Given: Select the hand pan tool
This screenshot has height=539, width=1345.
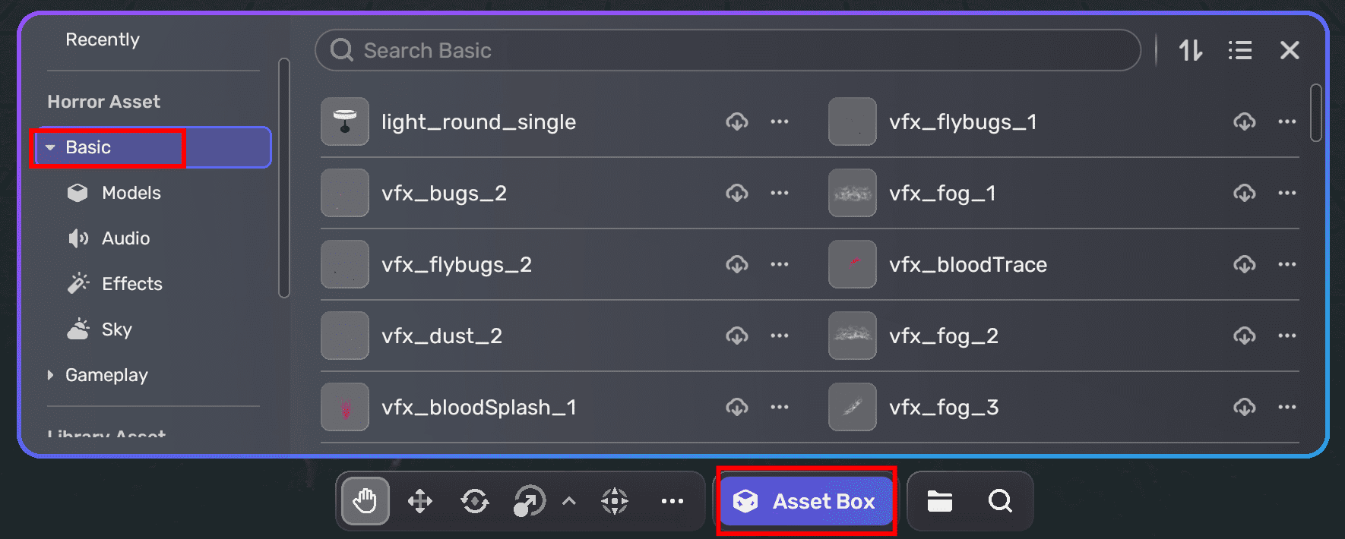Looking at the screenshot, I should pyautogui.click(x=366, y=501).
